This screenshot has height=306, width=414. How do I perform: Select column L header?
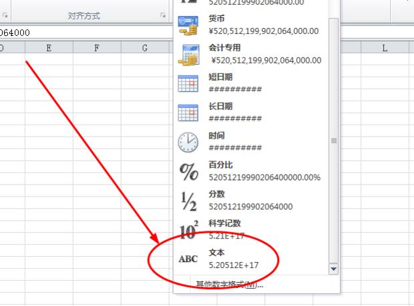[x=385, y=47]
